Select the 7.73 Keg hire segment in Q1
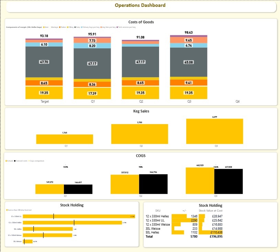The height and width of the screenshot is (252, 280). tap(92, 40)
